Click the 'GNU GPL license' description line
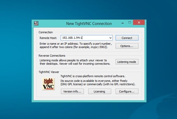 pyautogui.click(x=98, y=84)
